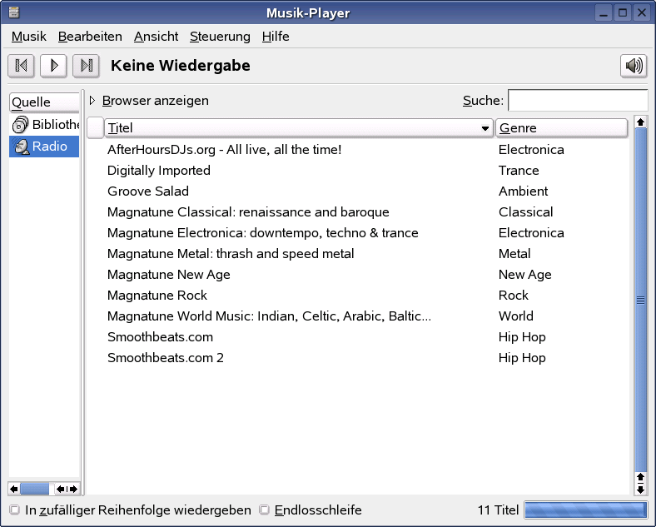Select the Radio source in sidebar

[44, 147]
